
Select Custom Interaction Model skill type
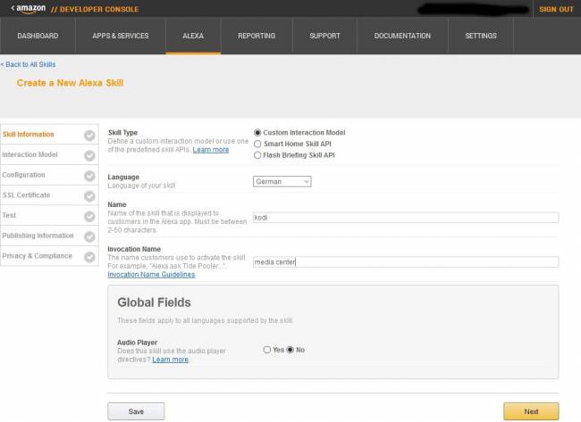click(x=258, y=133)
